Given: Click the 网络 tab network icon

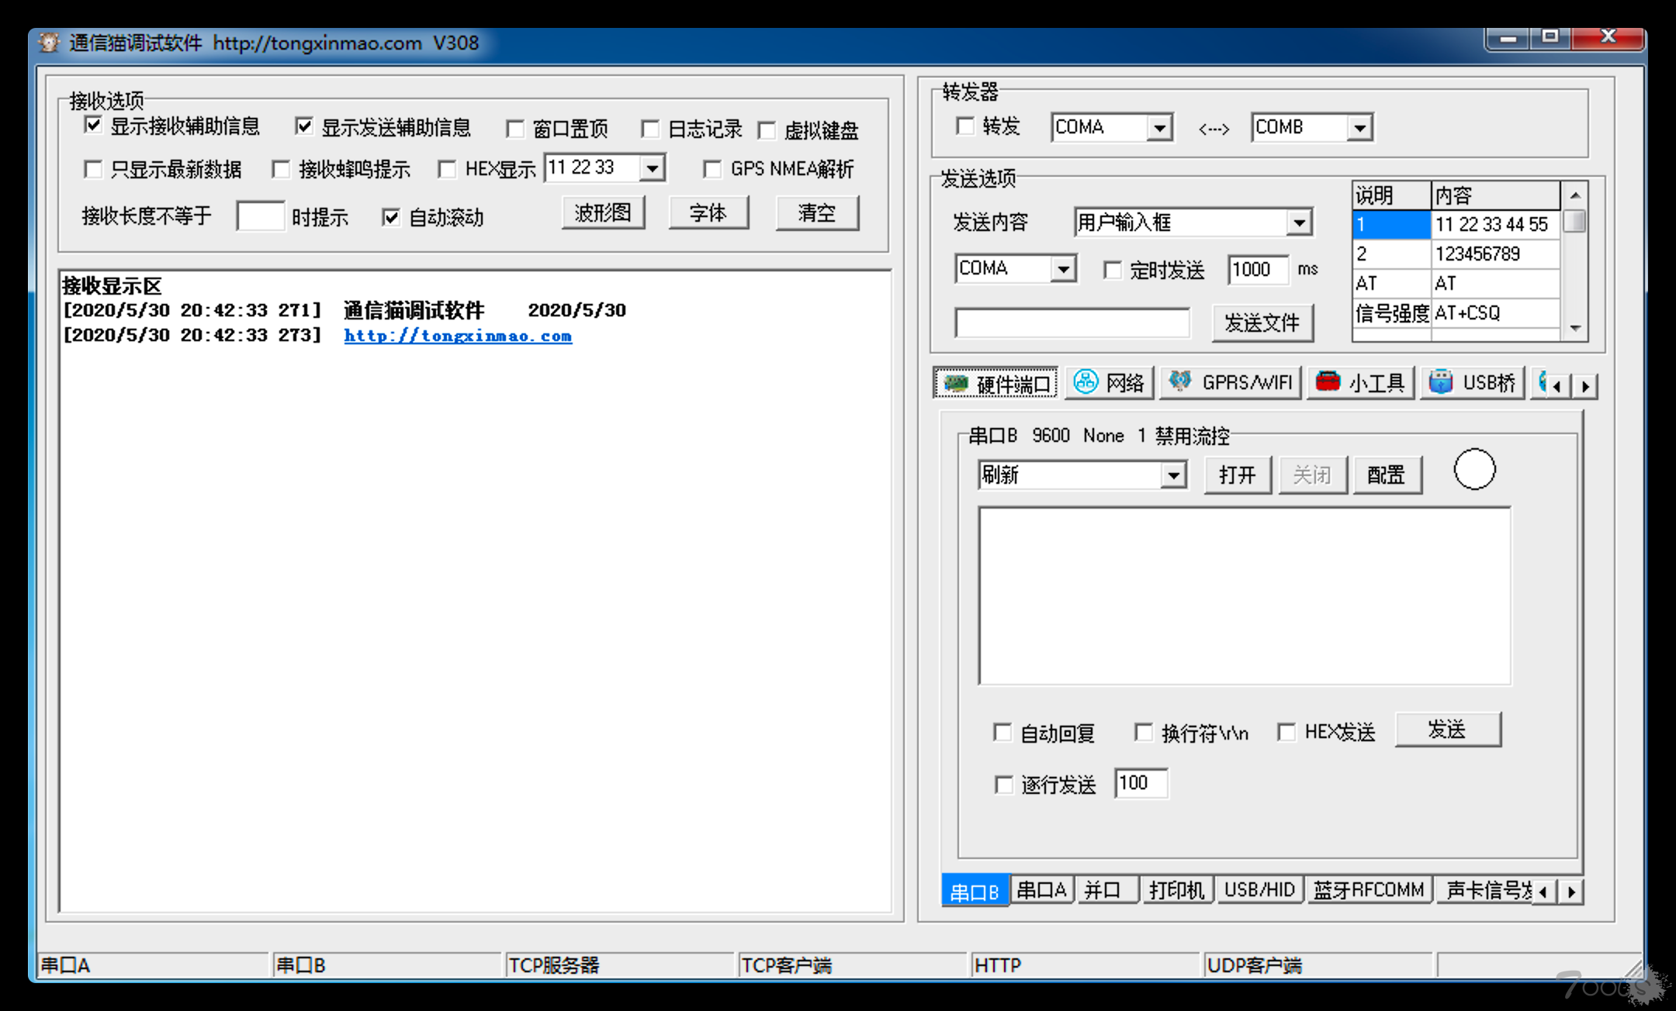Looking at the screenshot, I should [1086, 381].
